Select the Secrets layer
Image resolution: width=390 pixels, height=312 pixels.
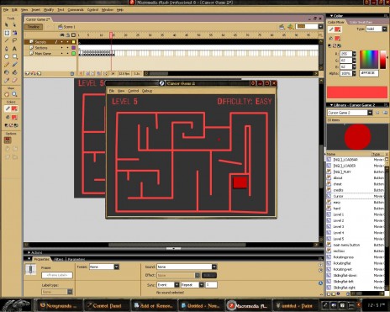tap(40, 42)
